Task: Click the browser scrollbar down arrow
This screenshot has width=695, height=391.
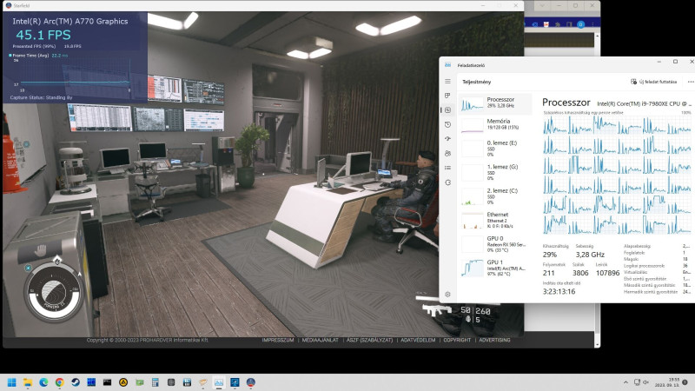Action: coord(597,344)
